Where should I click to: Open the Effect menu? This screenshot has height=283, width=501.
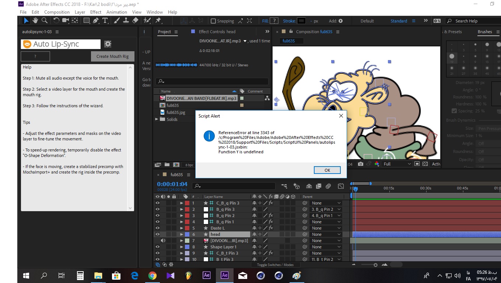(96, 12)
